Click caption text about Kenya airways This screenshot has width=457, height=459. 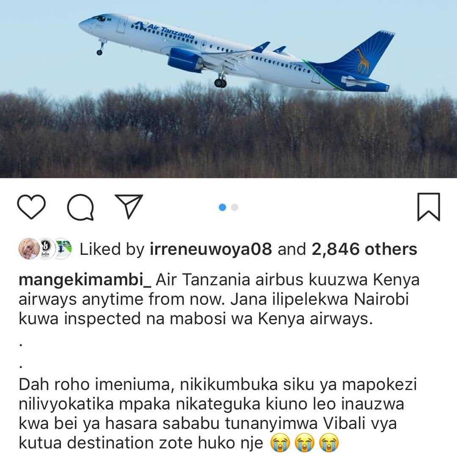pyautogui.click(x=219, y=299)
